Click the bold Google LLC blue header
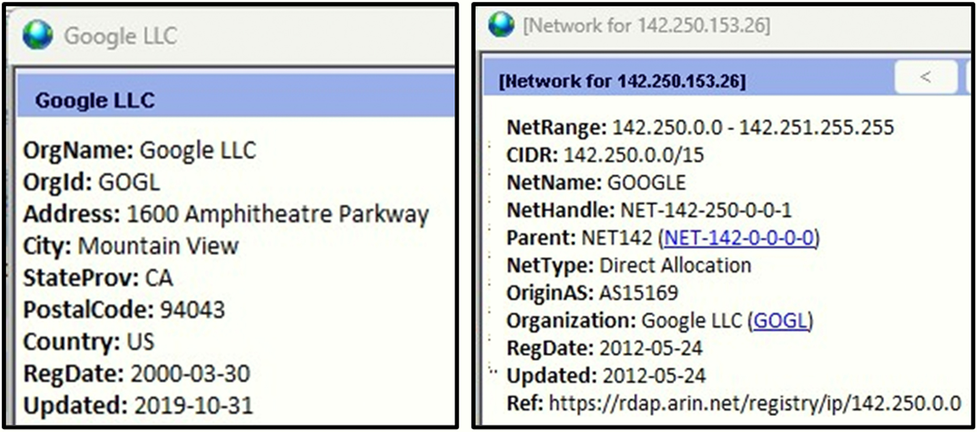 tap(95, 101)
